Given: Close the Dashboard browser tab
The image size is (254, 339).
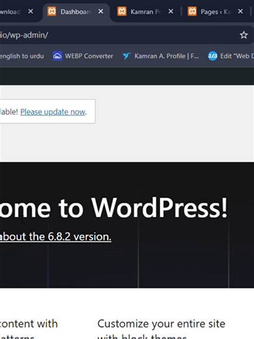Looking at the screenshot, I should (x=101, y=11).
